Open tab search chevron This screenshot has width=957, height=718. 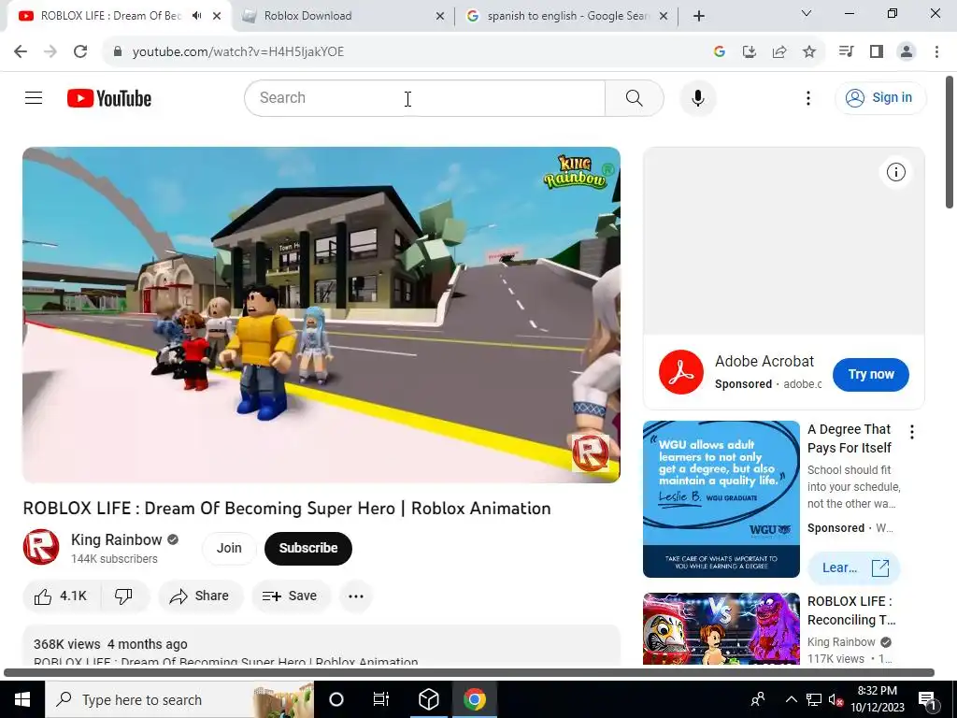click(x=807, y=13)
